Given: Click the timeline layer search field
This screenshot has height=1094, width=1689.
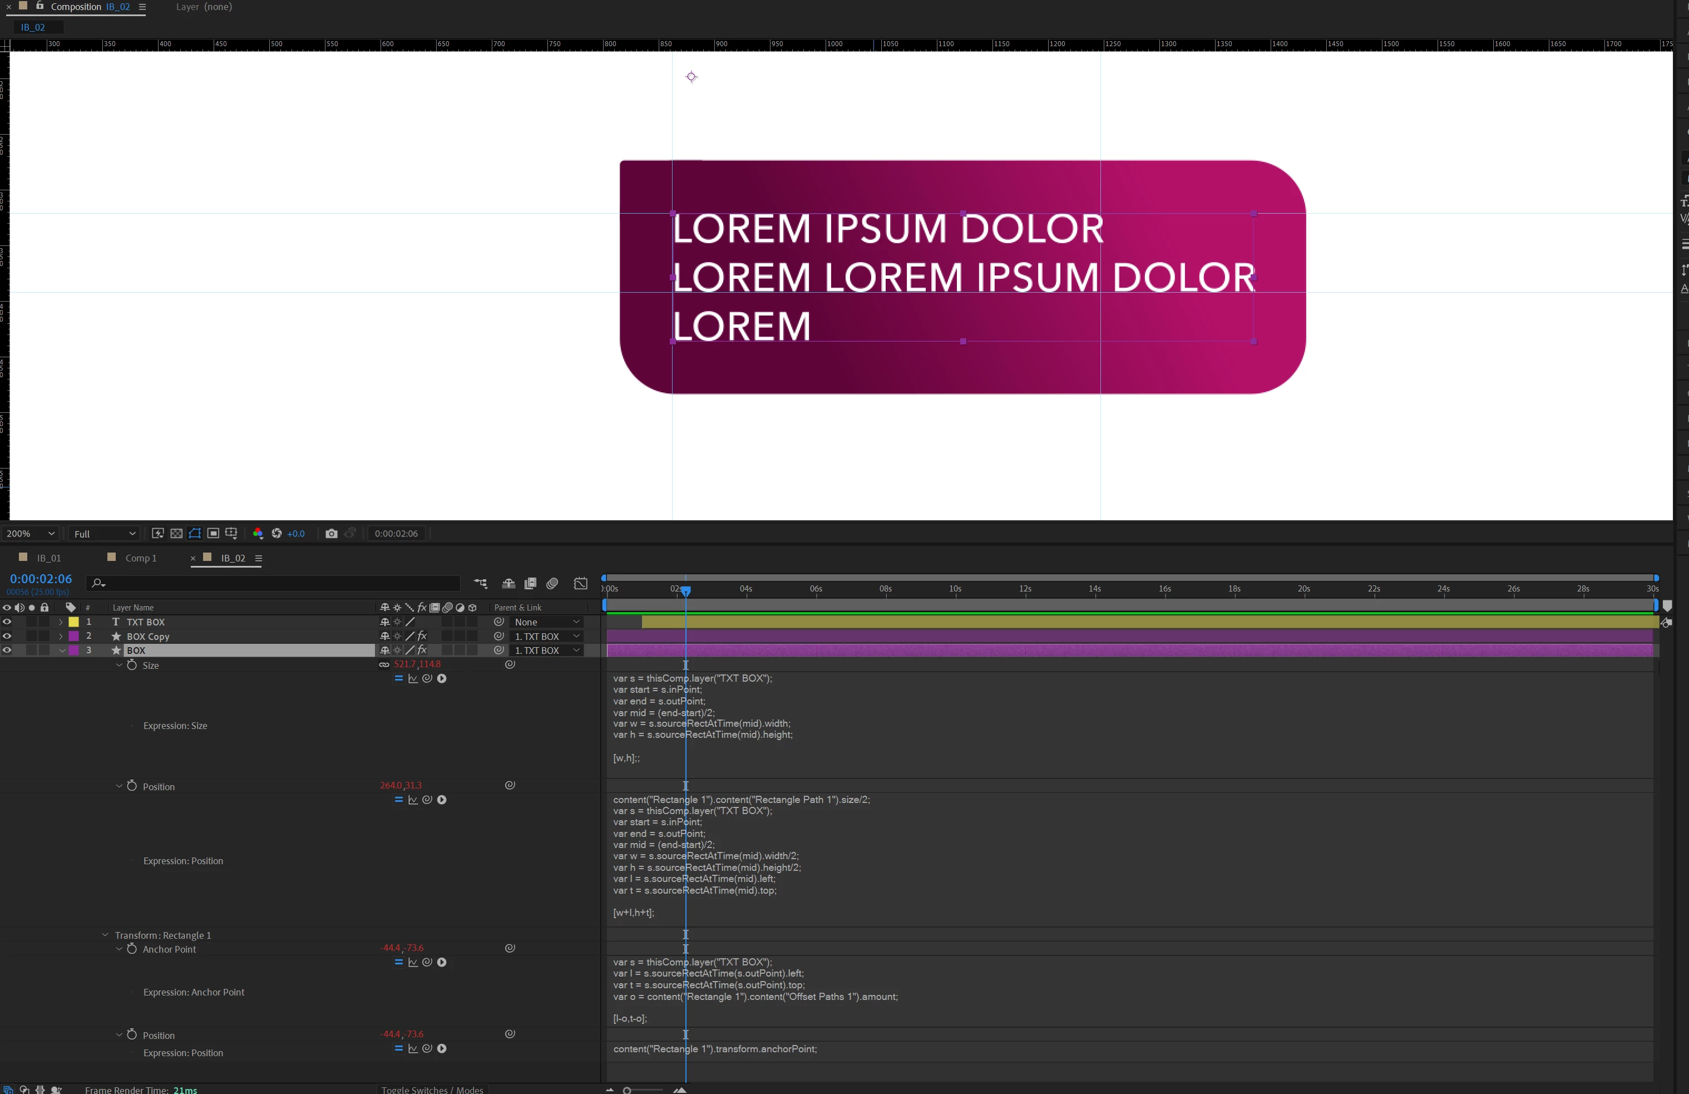Looking at the screenshot, I should tap(276, 584).
